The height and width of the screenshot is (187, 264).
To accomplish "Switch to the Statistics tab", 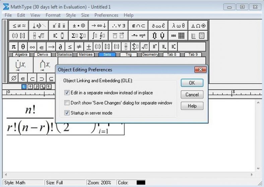I will (x=64, y=55).
